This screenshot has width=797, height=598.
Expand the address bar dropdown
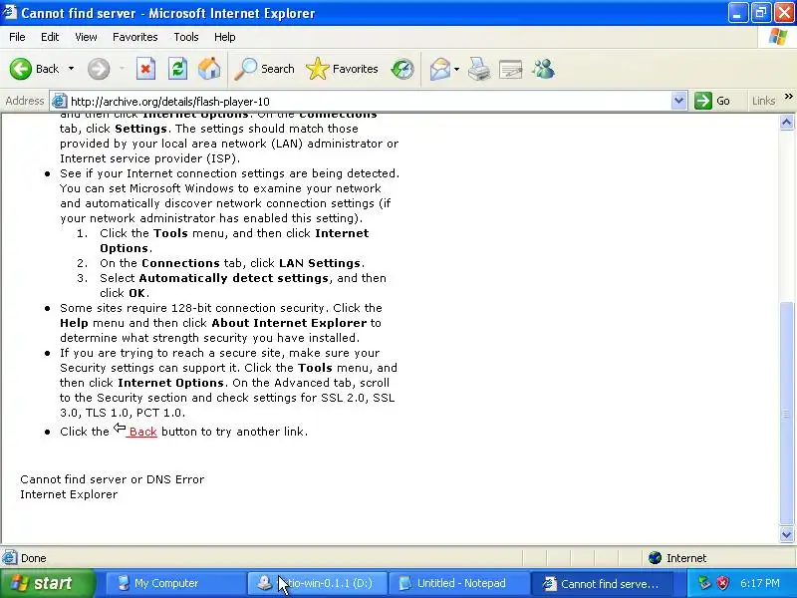[x=678, y=101]
